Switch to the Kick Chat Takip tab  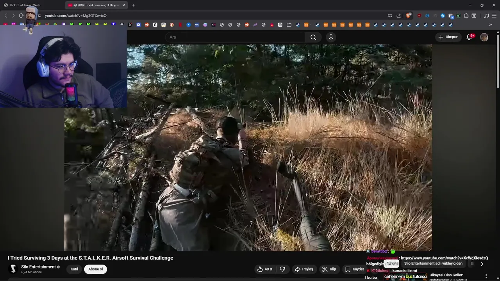point(25,5)
